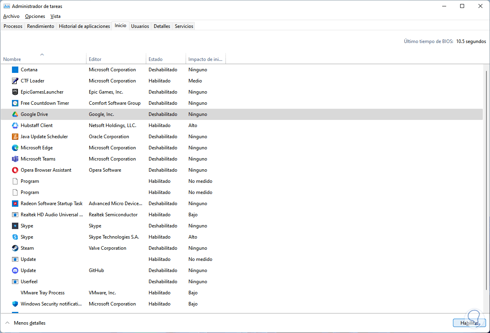The height and width of the screenshot is (333, 490).
Task: Click the VMware, Inc. publisher cell
Action: pos(102,293)
